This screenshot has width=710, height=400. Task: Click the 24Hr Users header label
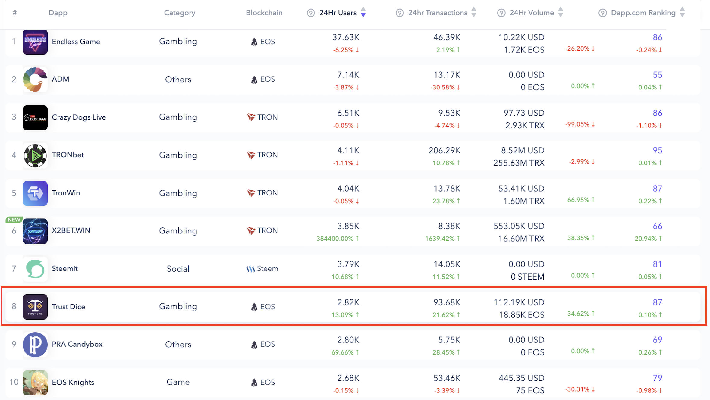click(x=338, y=13)
